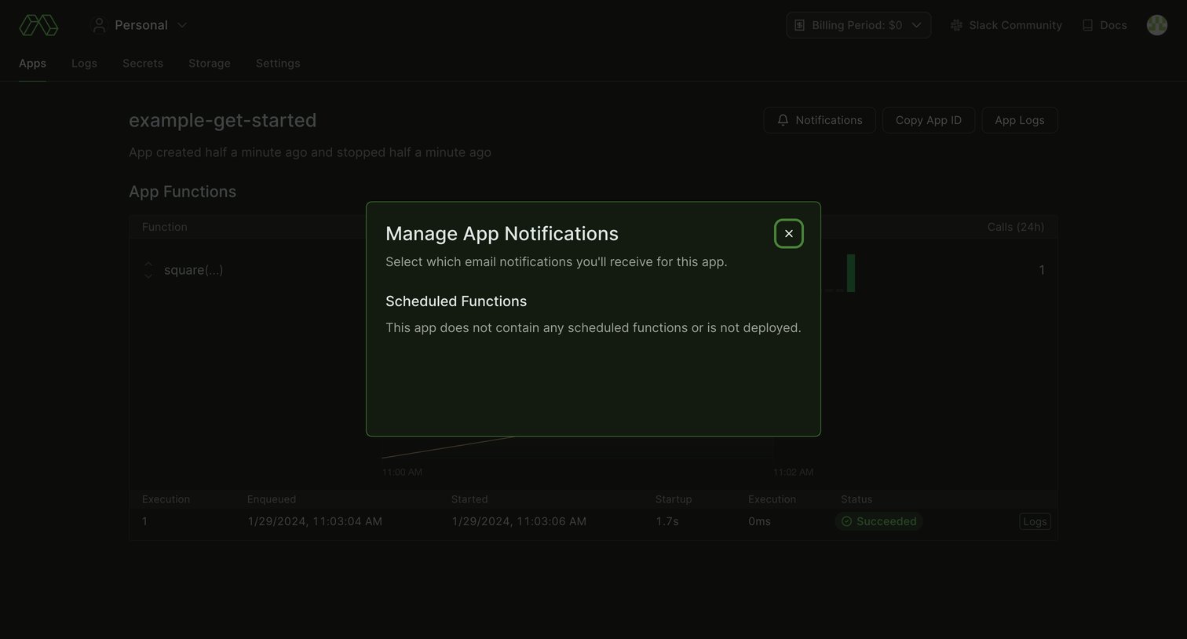Click the Manage App Notifications title

502,234
